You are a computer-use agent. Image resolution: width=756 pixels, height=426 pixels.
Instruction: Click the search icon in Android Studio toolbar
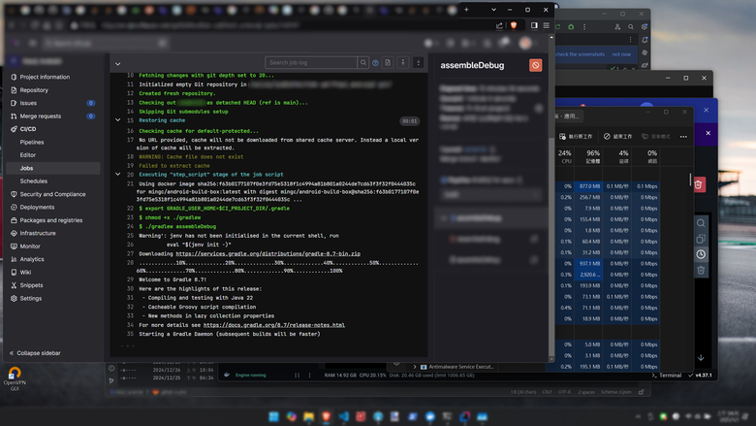631,27
